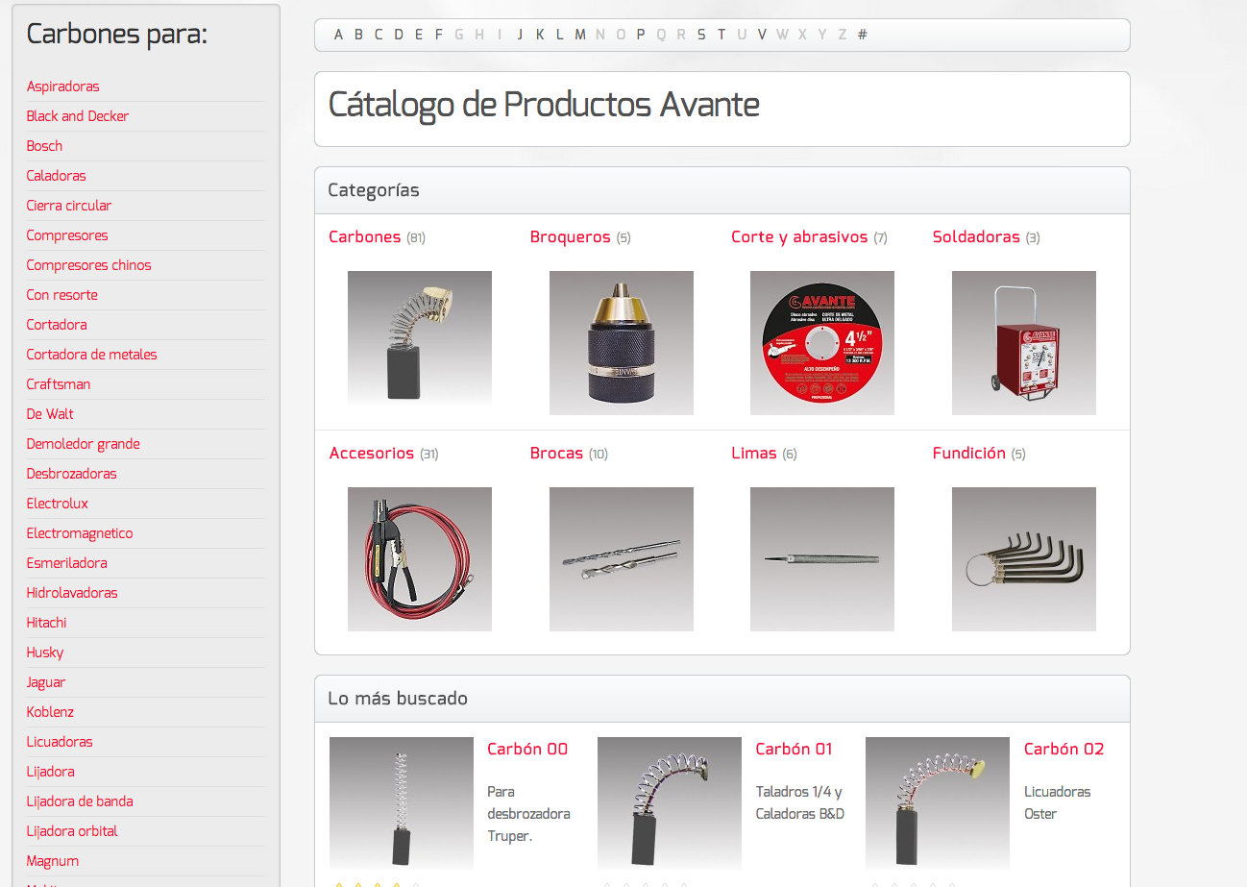Open the Limas file image

tap(822, 559)
